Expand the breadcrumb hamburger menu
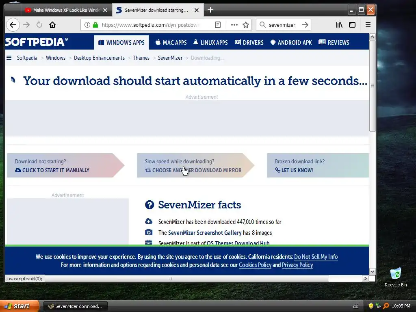The image size is (416, 312). [x=9, y=58]
